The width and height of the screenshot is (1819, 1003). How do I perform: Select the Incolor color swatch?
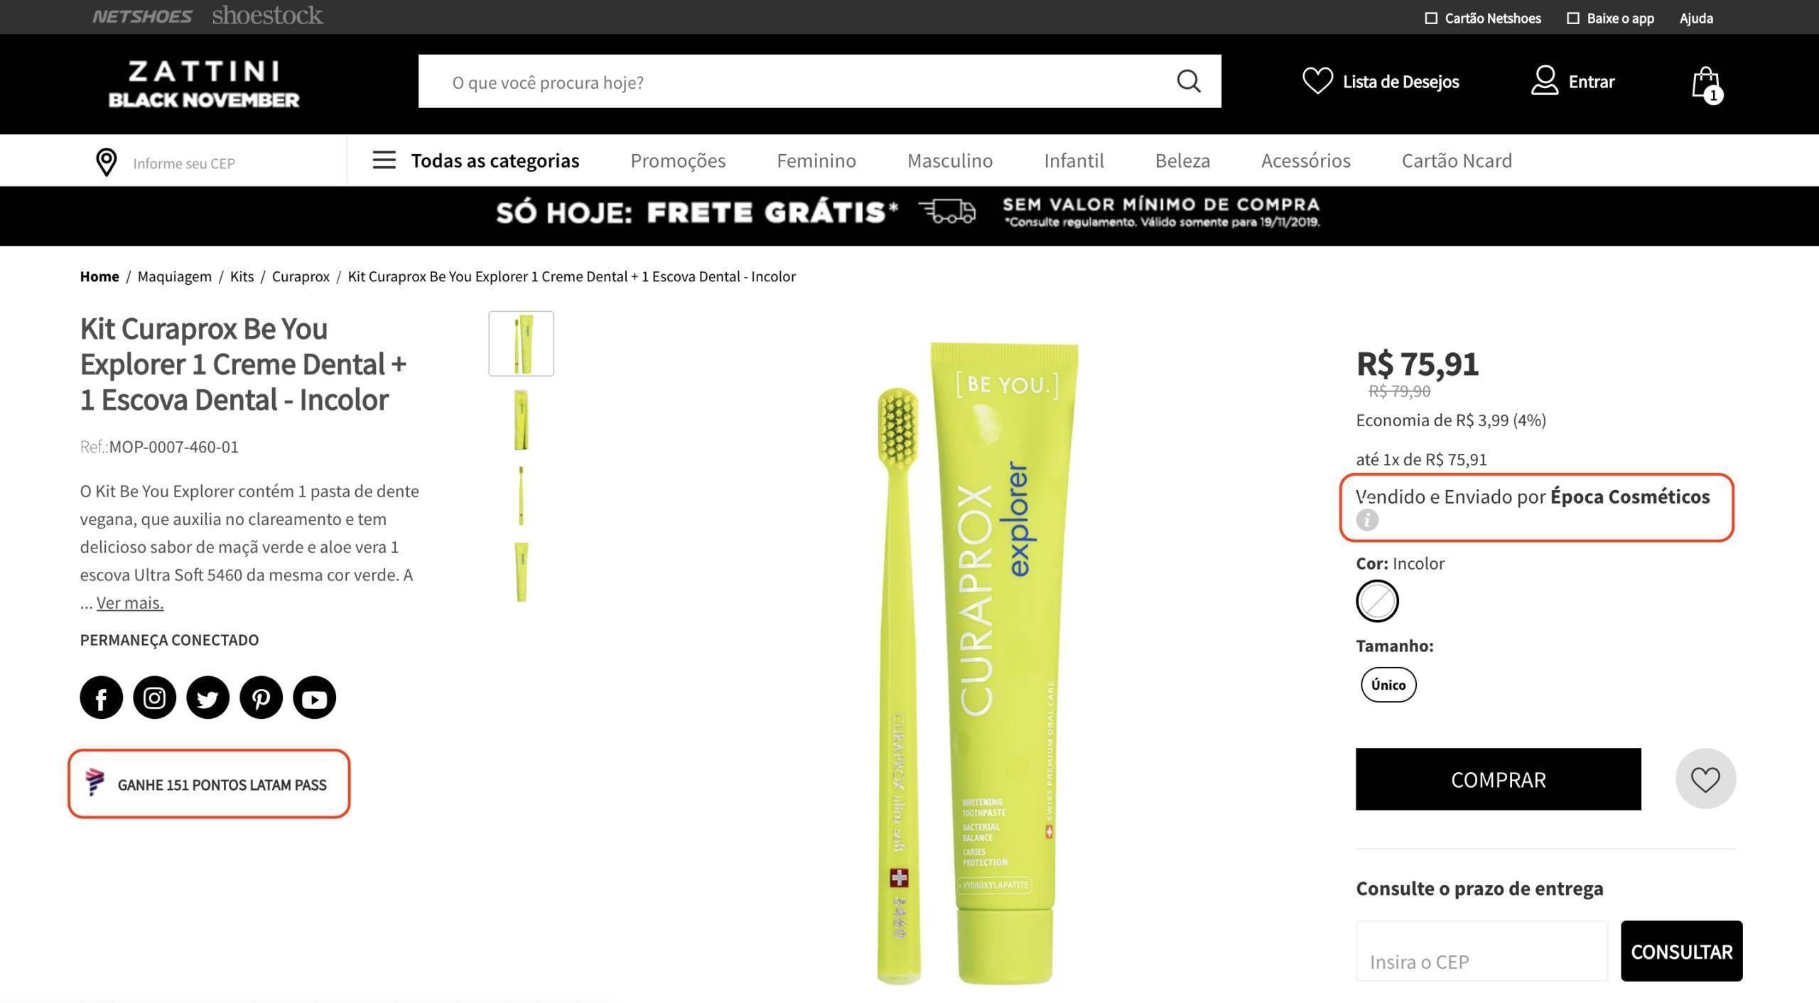click(x=1377, y=602)
